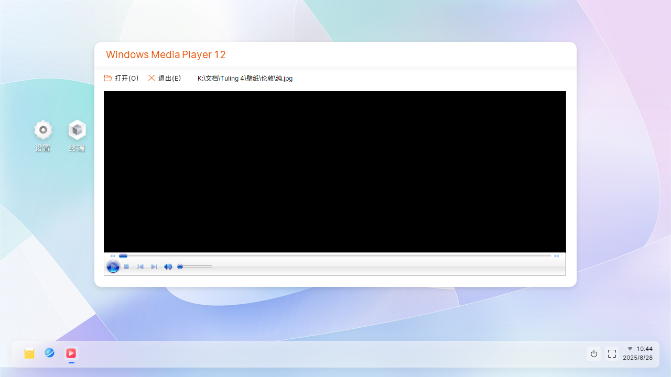The image size is (671, 377).
Task: Click the file path ending in 纯.jpg
Action: [x=245, y=78]
